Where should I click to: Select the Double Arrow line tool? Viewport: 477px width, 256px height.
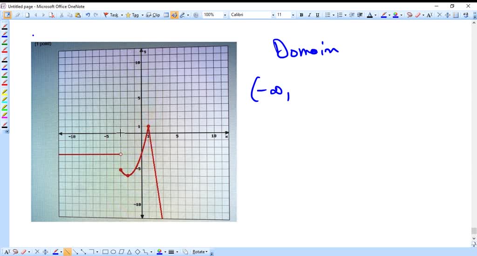[83, 252]
